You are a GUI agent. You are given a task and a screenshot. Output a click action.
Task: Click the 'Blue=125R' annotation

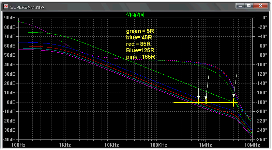140,50
